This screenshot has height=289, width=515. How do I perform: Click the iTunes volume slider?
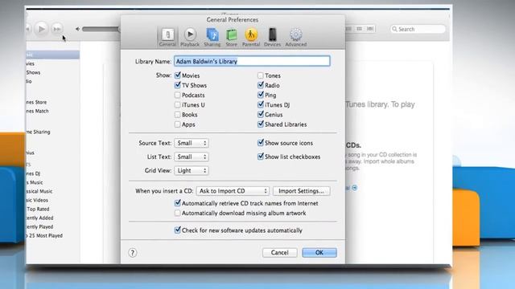(101, 29)
